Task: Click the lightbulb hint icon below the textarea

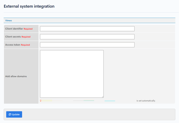Action: pos(41,101)
